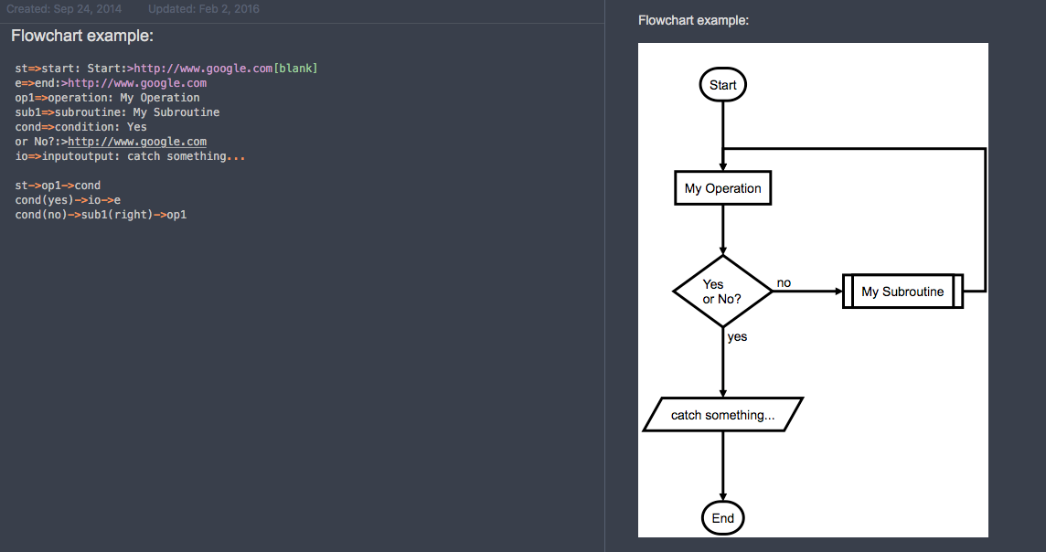Click the Start node in flowchart

(722, 85)
